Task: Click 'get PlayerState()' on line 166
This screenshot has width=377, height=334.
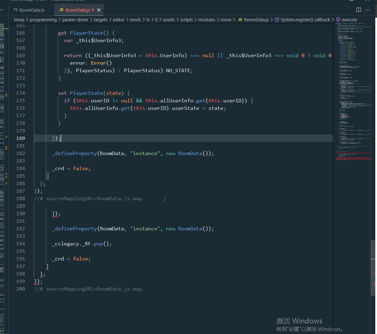Action: pyautogui.click(x=83, y=33)
